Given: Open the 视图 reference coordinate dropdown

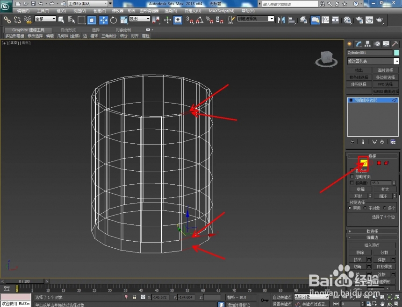Looking at the screenshot, I should point(139,19).
